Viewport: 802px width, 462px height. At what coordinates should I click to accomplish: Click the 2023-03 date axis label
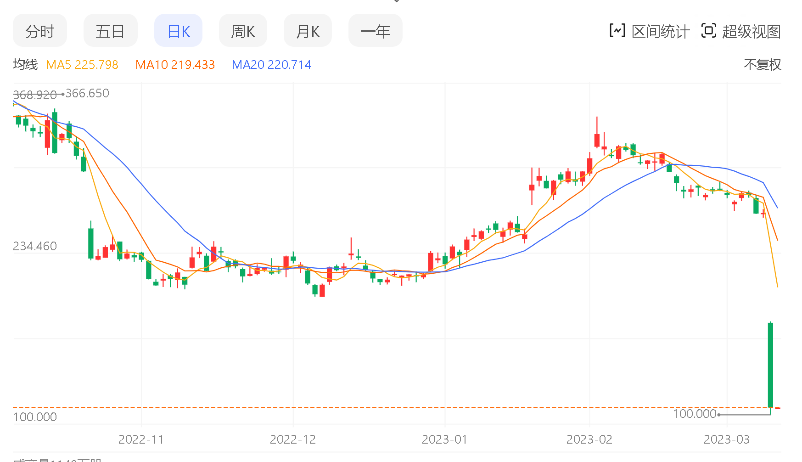coord(727,439)
